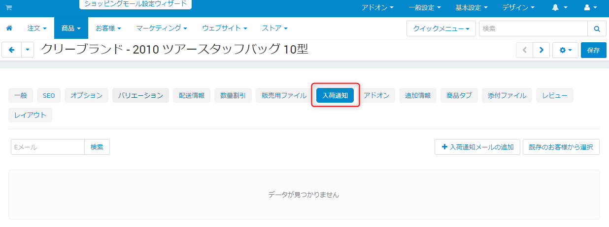The height and width of the screenshot is (227, 609).
Task: Go to the home dashboard icon
Action: 9,28
